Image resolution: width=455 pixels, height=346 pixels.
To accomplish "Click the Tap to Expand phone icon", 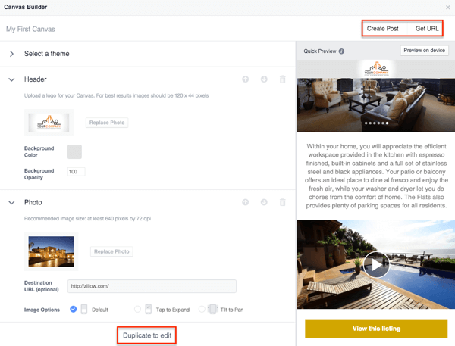I will 149,309.
